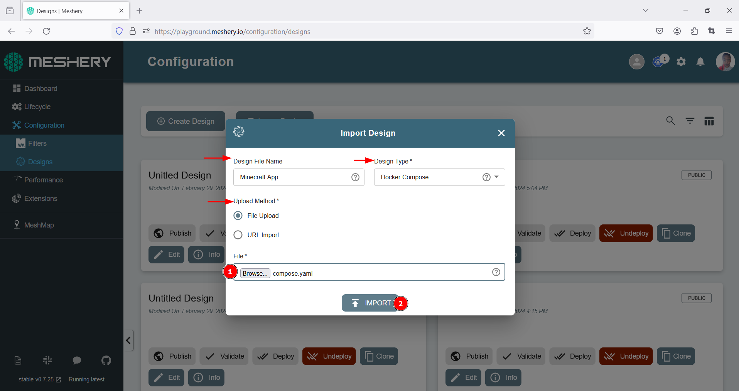The width and height of the screenshot is (739, 391).
Task: Click Browse... to choose a file
Action: coord(255,273)
